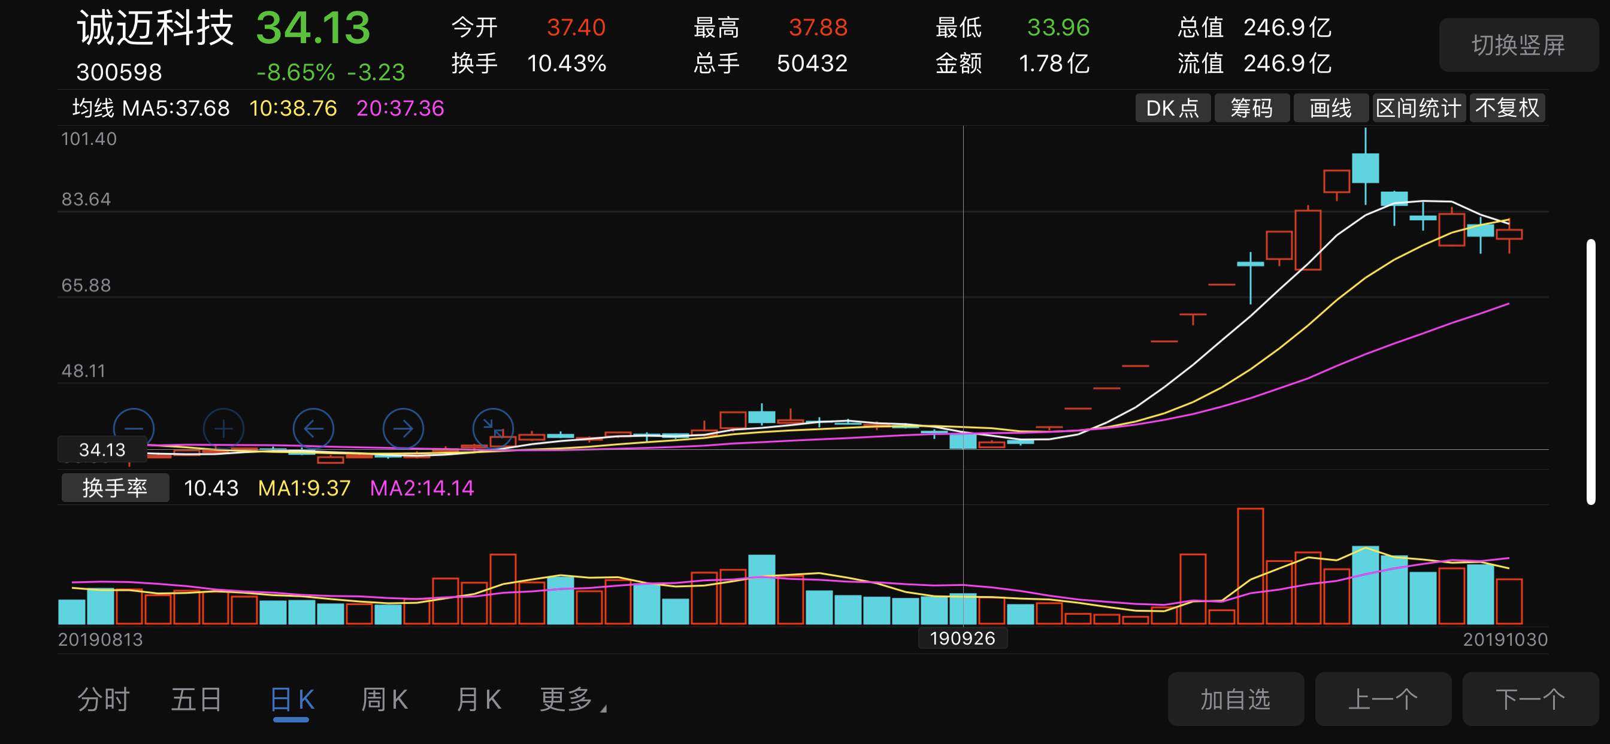This screenshot has width=1610, height=744.
Task: Tap the 总值 246.9亿 value
Action: point(1288,28)
